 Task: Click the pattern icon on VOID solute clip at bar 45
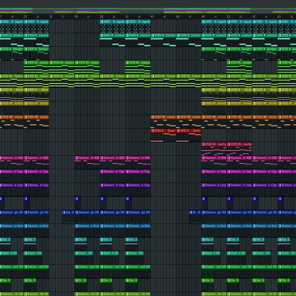tap(178, 117)
